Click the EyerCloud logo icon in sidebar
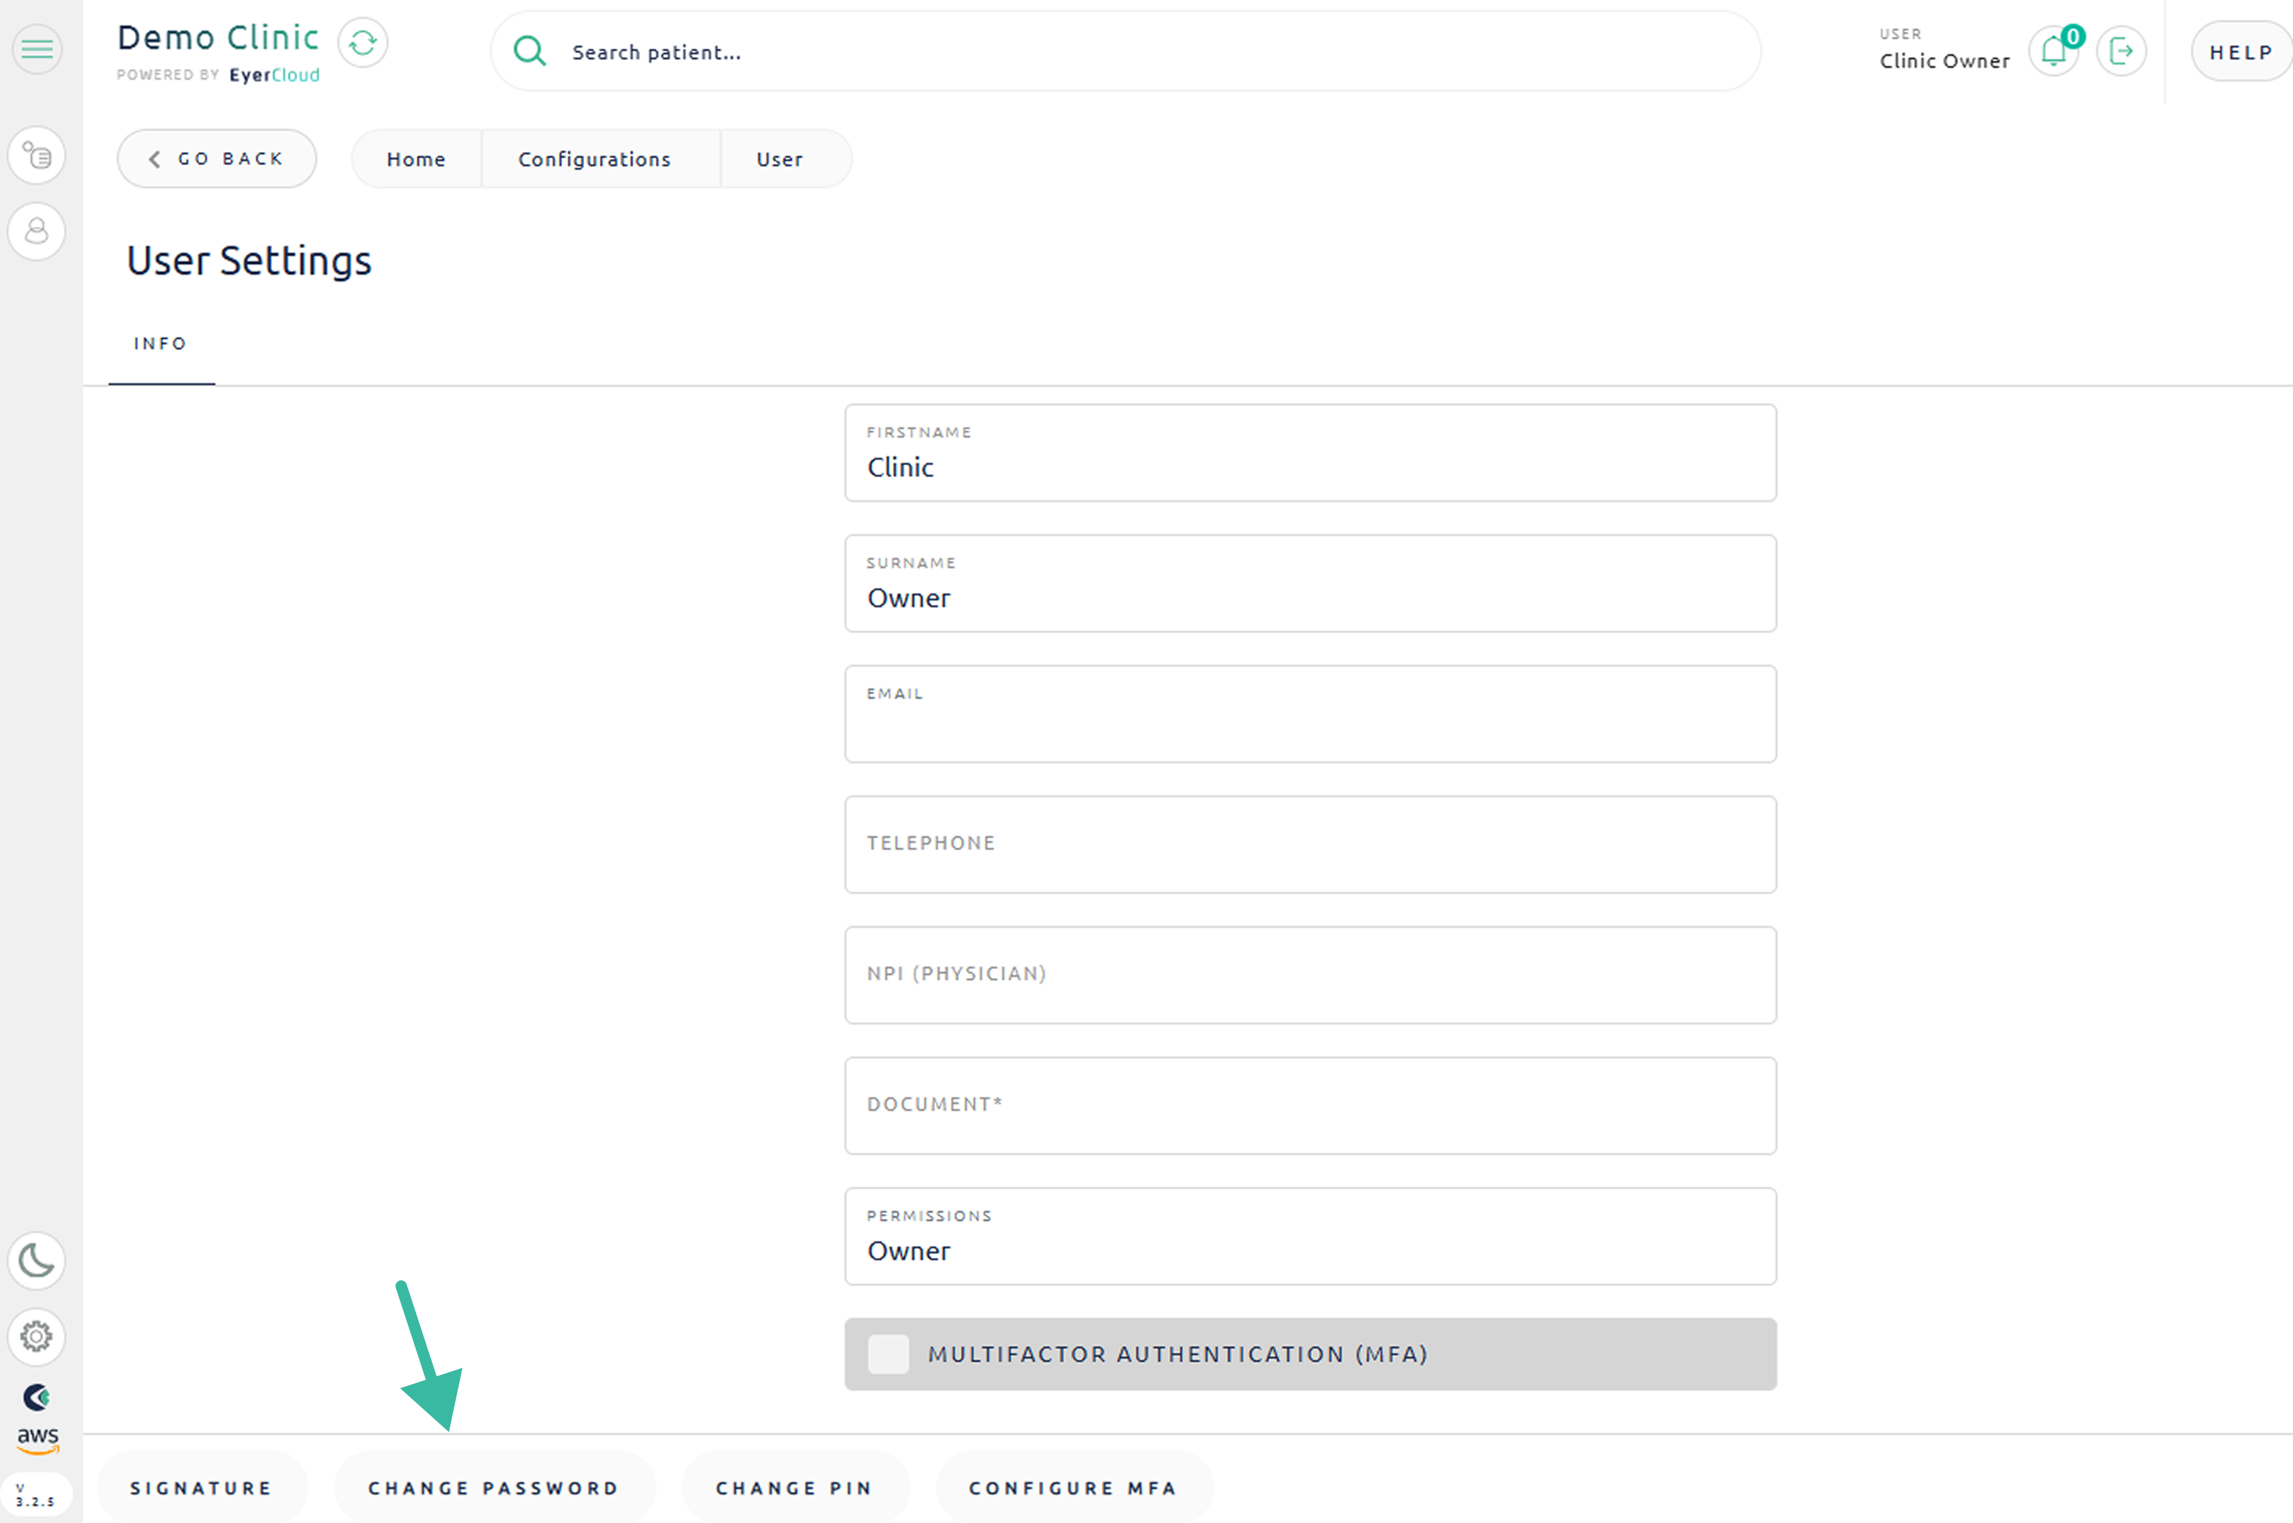Viewport: 2293px width, 1523px height. (37, 1397)
